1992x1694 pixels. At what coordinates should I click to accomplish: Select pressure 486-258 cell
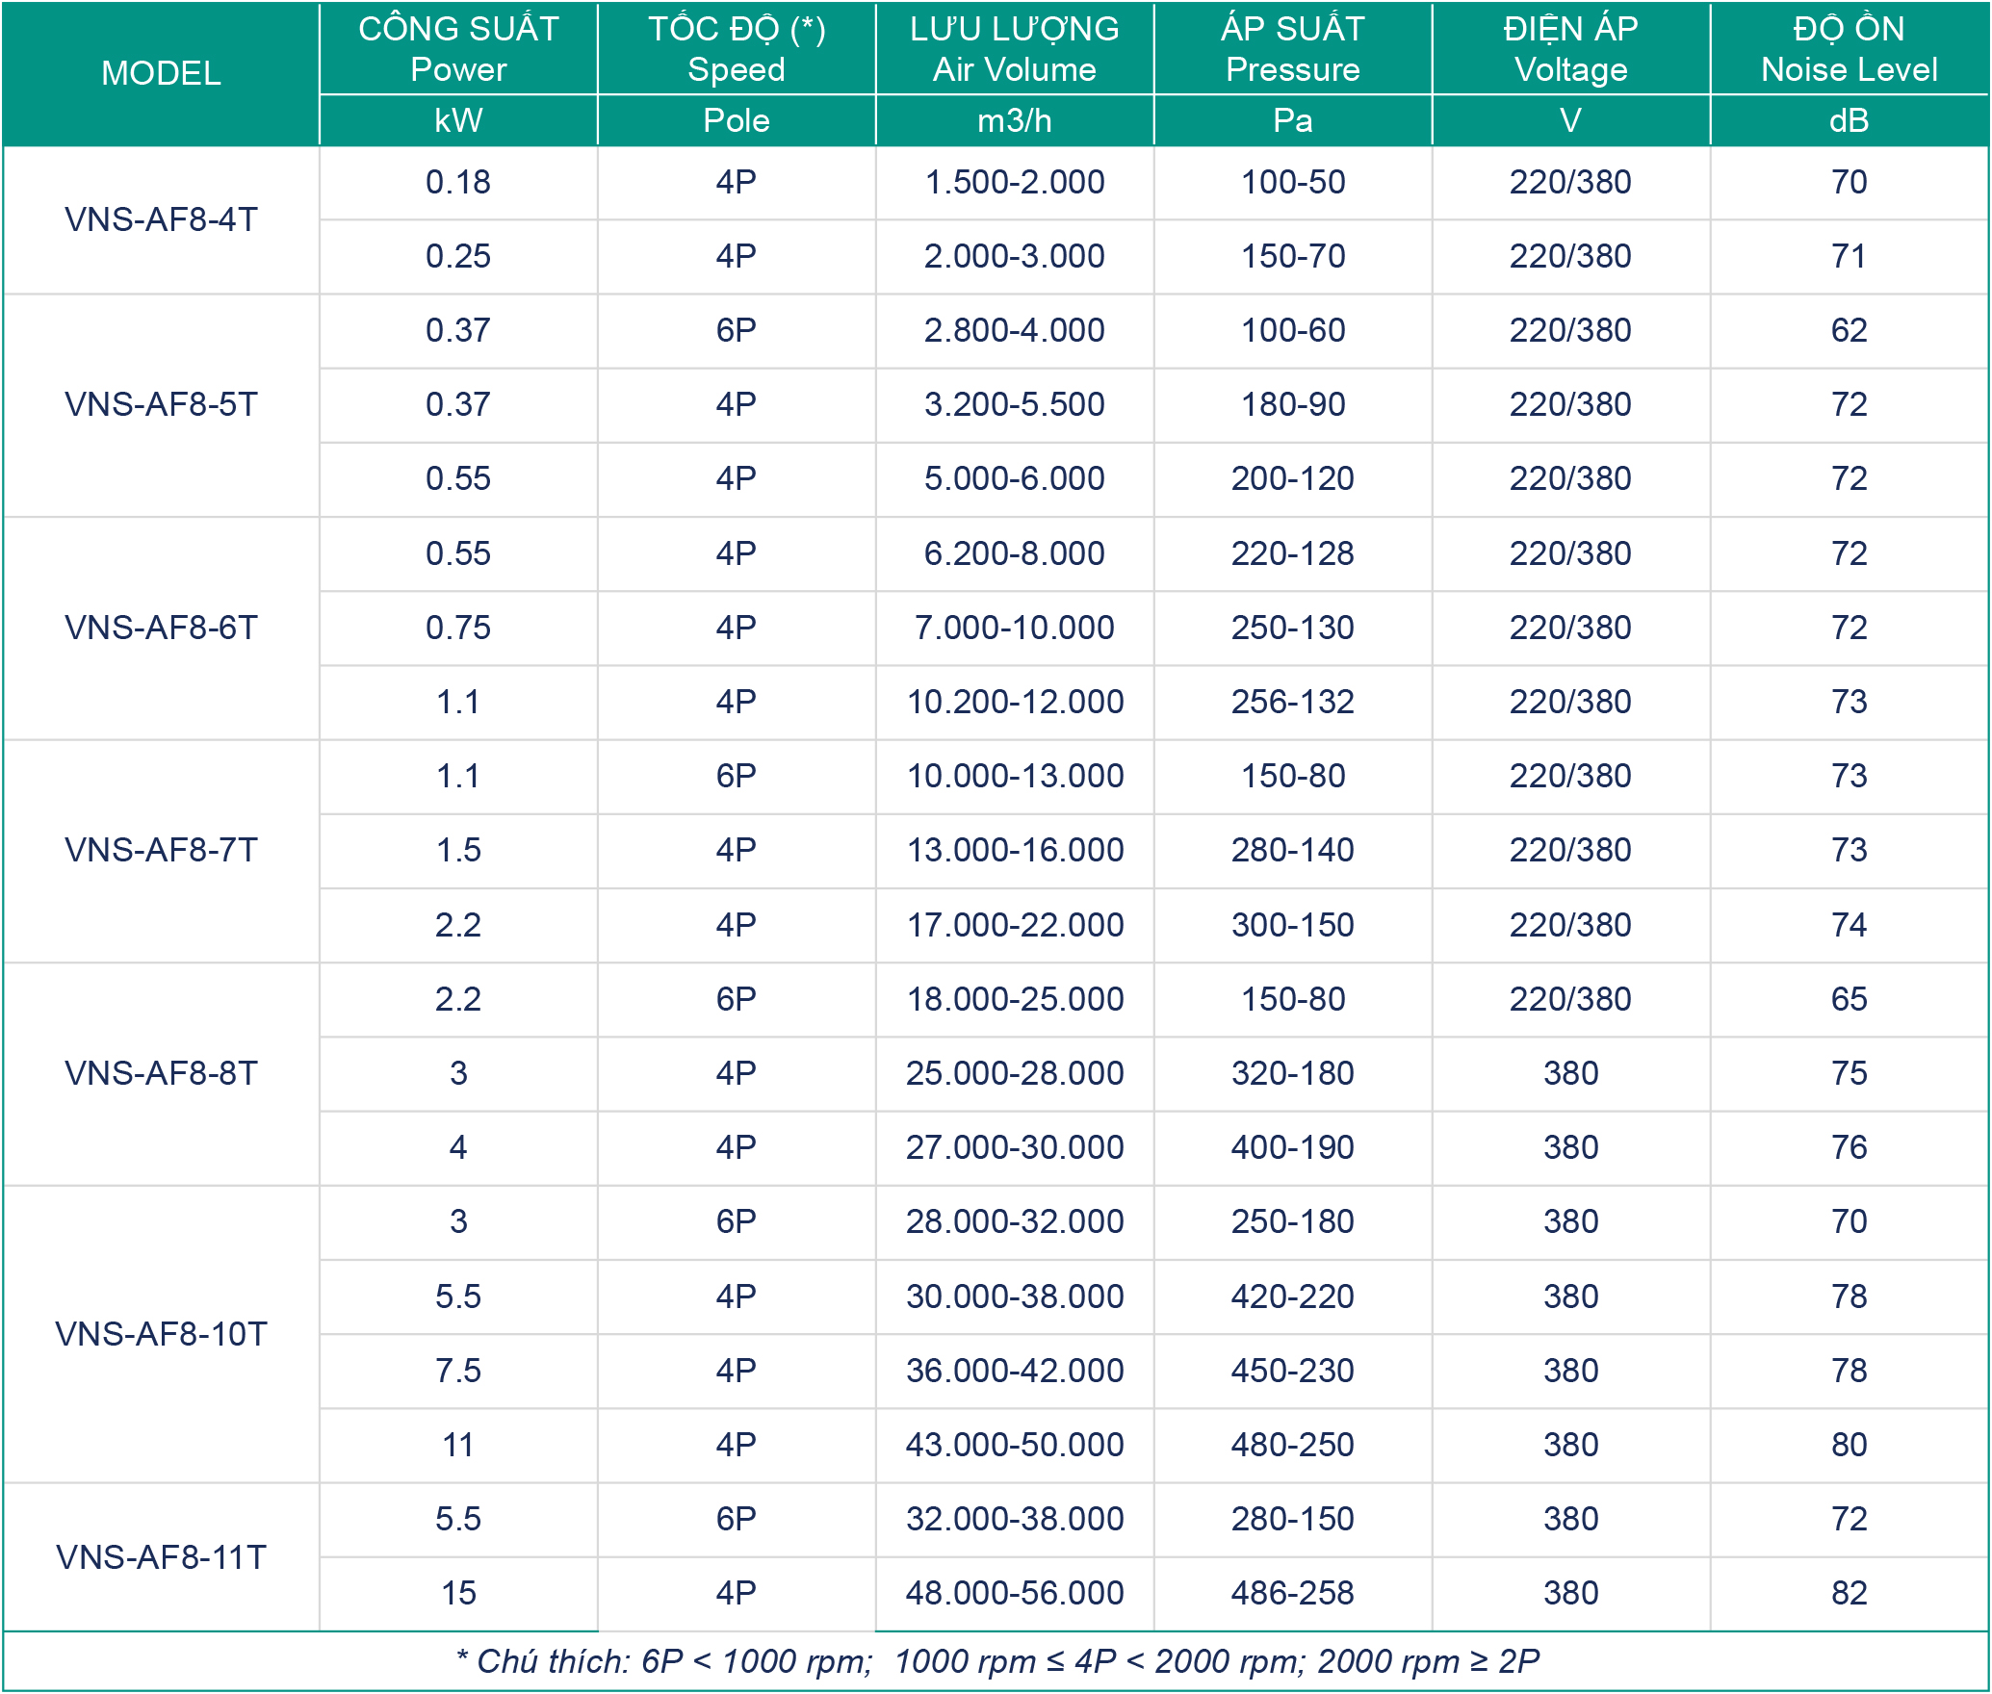(x=1293, y=1593)
